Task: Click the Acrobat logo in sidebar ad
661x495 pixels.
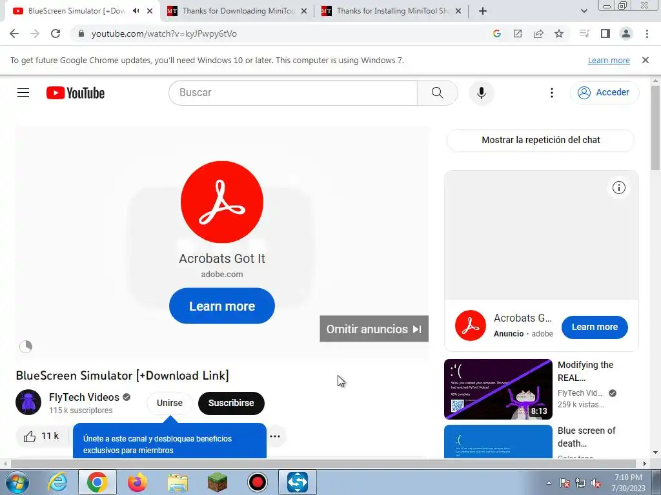Action: tap(471, 325)
